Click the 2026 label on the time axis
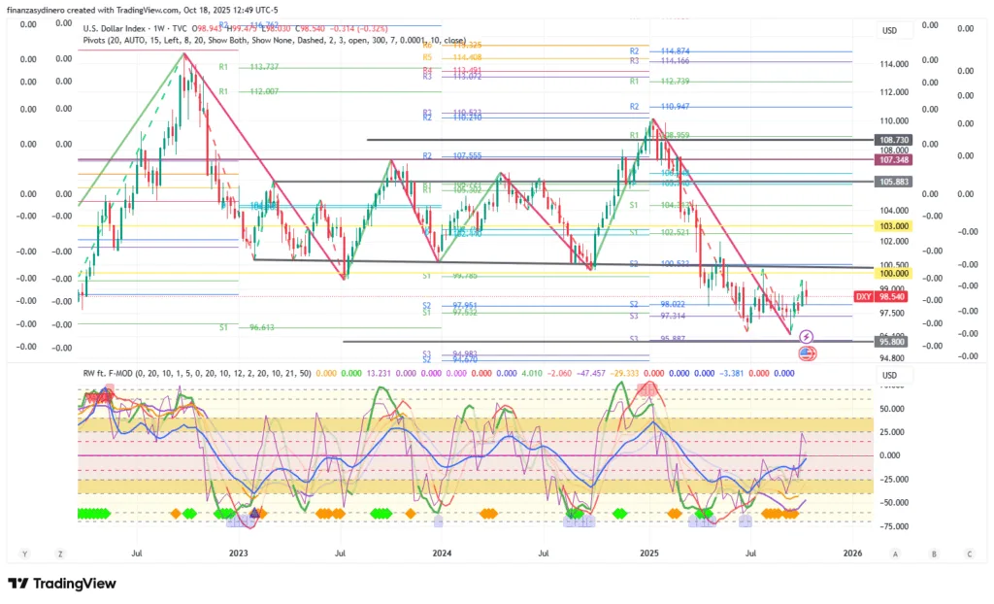 852,554
